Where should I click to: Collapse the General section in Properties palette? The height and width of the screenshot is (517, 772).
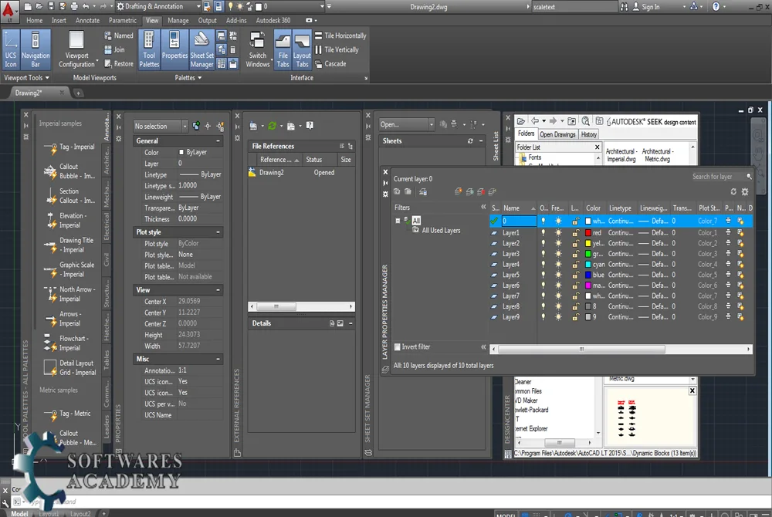[x=218, y=141]
